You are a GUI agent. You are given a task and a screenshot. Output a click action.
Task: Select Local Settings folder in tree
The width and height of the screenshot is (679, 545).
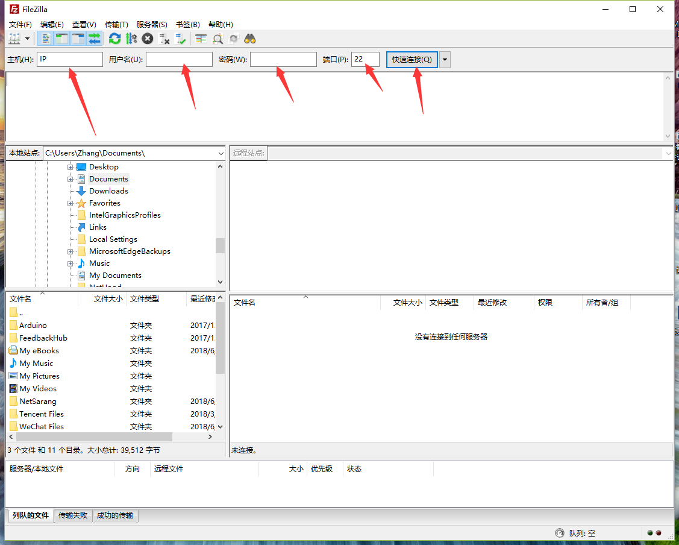[x=113, y=239]
